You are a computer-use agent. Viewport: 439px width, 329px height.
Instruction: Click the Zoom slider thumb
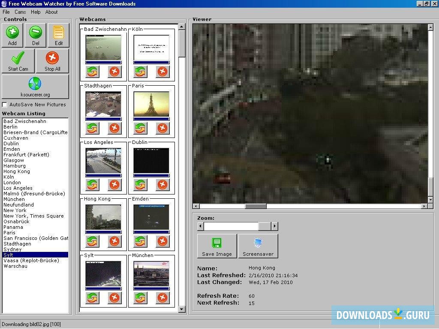265,226
